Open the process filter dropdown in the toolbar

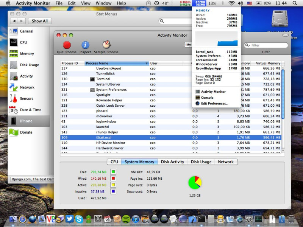pyautogui.click(x=188, y=45)
